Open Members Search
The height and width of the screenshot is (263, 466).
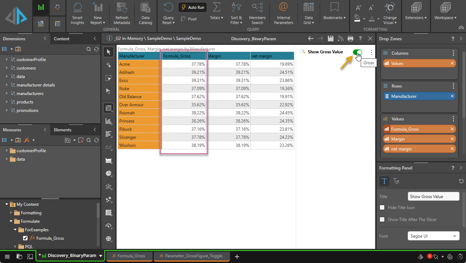coord(257,13)
